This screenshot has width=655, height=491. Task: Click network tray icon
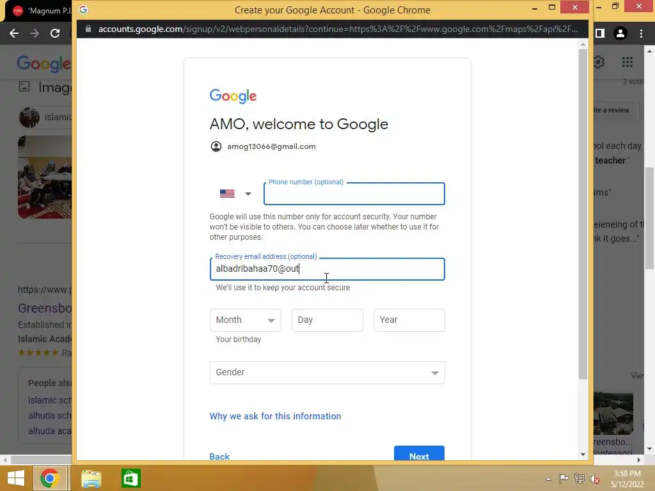580,479
